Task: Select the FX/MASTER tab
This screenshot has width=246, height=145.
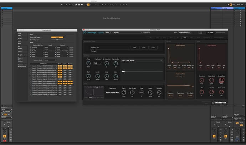Action: point(206,38)
